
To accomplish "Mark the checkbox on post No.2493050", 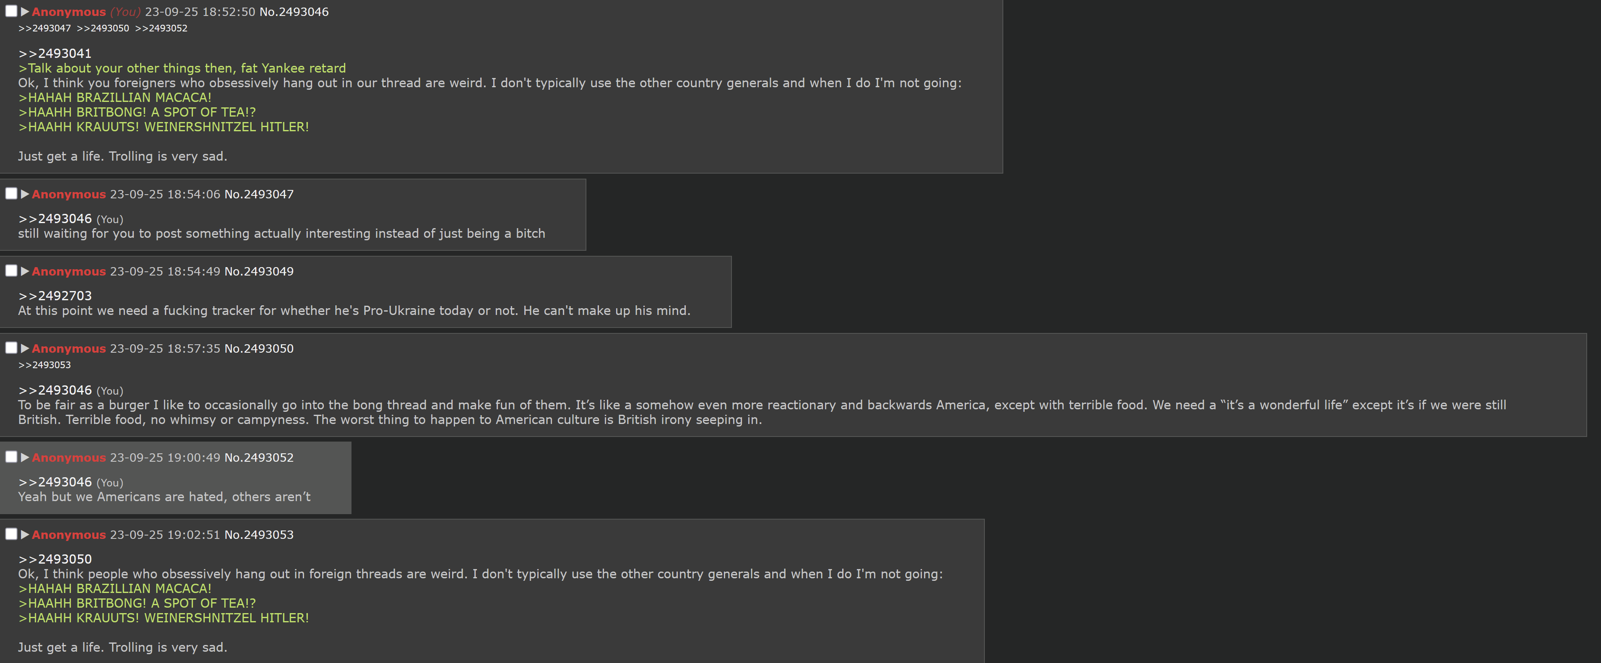I will [x=11, y=347].
